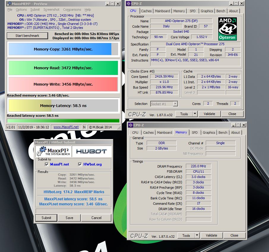269x252 pixels.
Task: Minimize the bottom CPU-Z memory window
Action: pyautogui.click(x=233, y=125)
